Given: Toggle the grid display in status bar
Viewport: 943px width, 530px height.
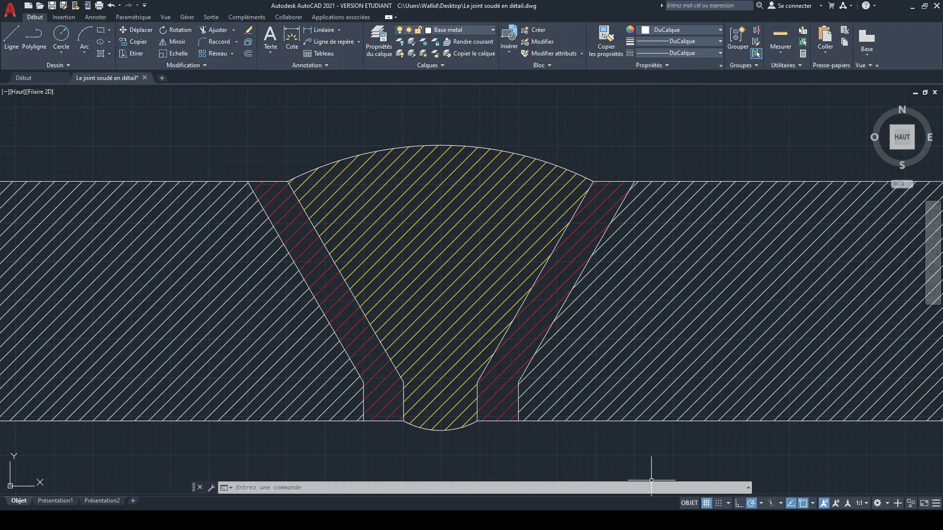Looking at the screenshot, I should tap(706, 503).
